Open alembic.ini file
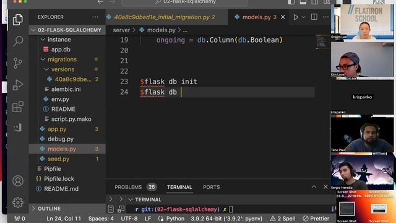This screenshot has height=223, width=396. 67,89
